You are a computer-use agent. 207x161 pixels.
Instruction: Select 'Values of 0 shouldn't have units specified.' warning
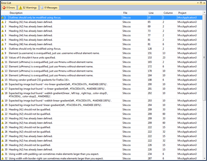click(x=32, y=58)
